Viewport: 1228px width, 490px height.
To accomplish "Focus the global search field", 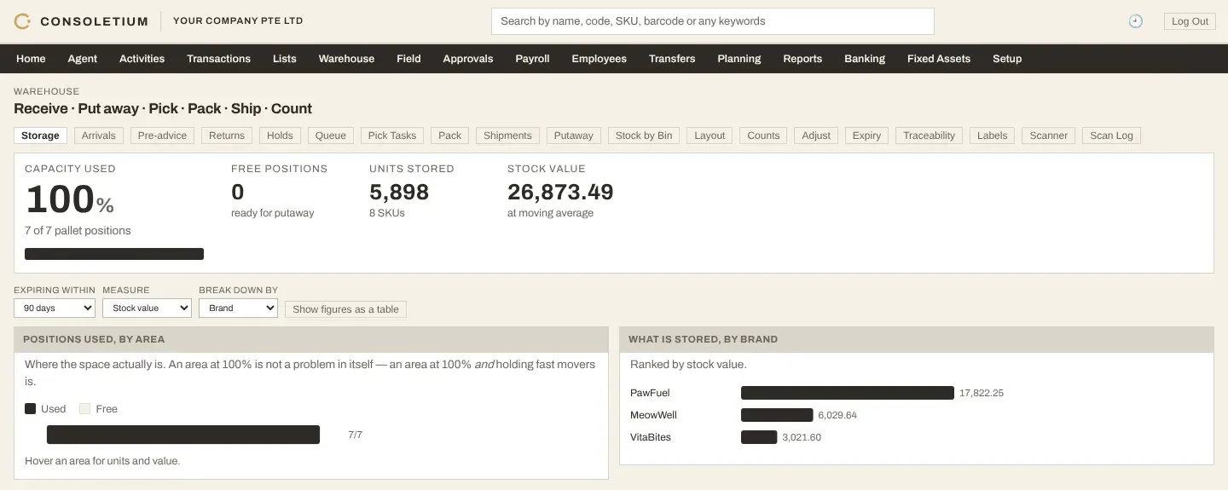I will pos(713,21).
